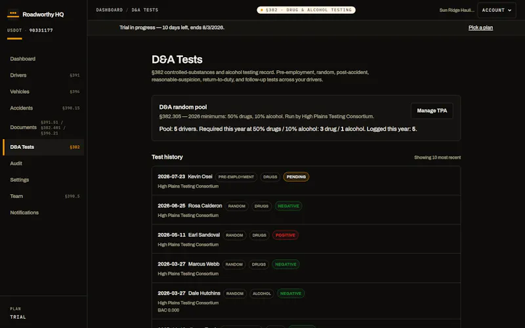This screenshot has height=328, width=525.
Task: Open the Vehicles section
Action: (x=43, y=92)
